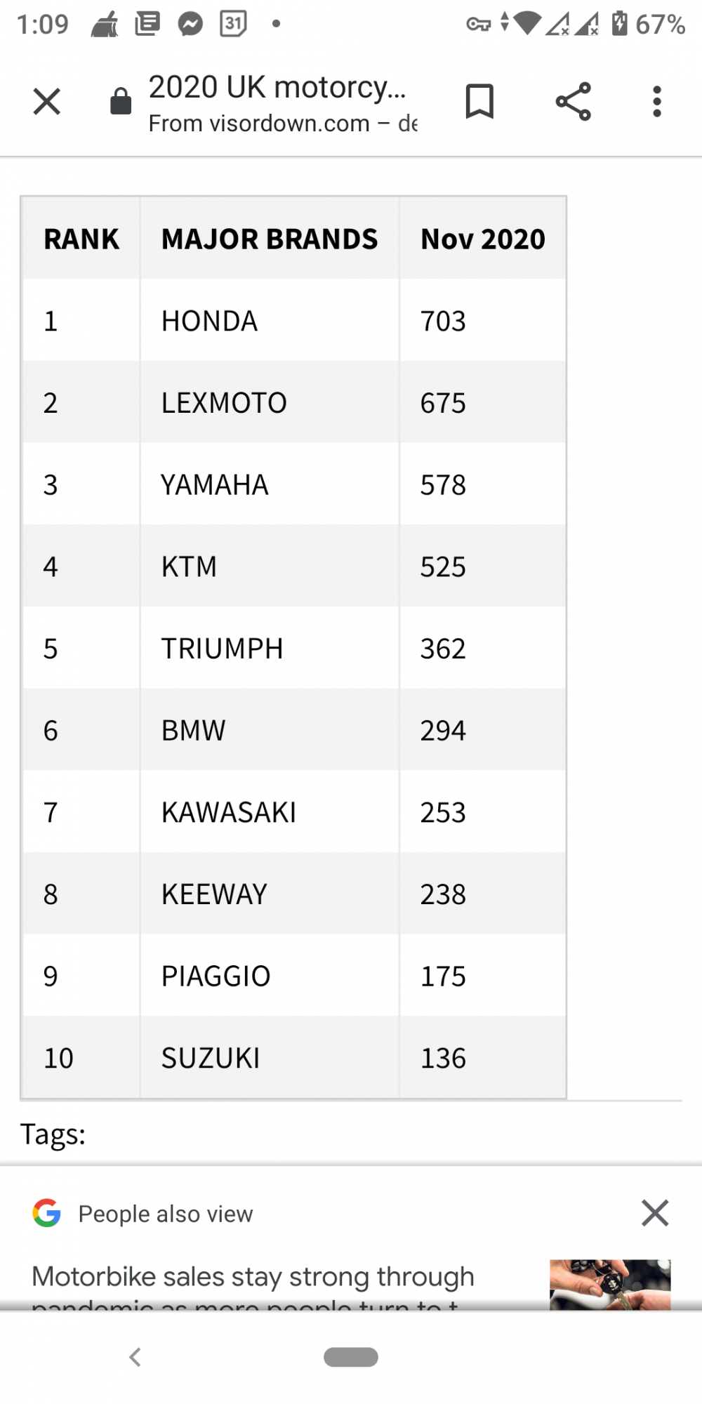Tap the People also view label
This screenshot has height=1404, width=702.
click(166, 1214)
